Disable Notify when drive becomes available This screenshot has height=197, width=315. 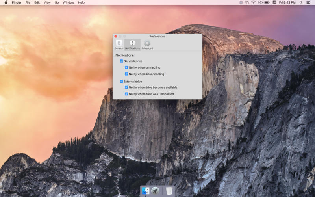tap(126, 87)
